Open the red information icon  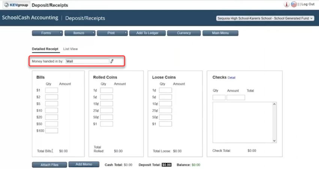pyautogui.click(x=286, y=4)
